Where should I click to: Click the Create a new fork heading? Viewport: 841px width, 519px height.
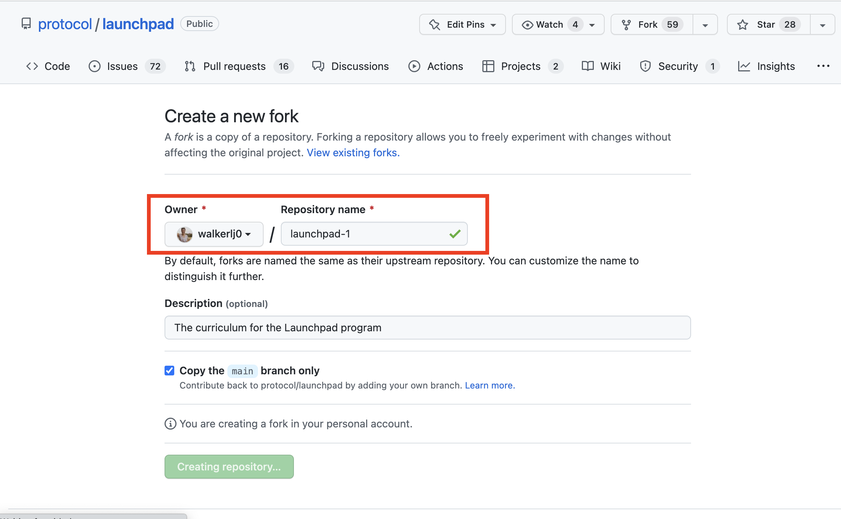tap(231, 116)
